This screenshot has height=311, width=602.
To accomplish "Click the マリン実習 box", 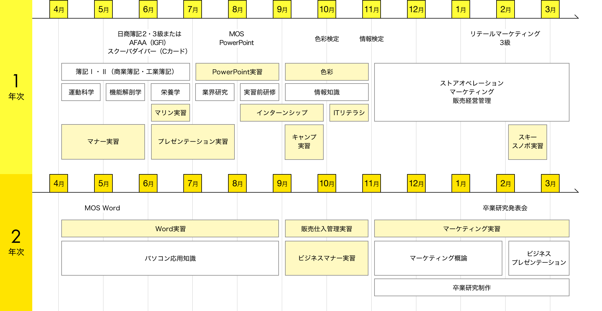I will [x=171, y=113].
